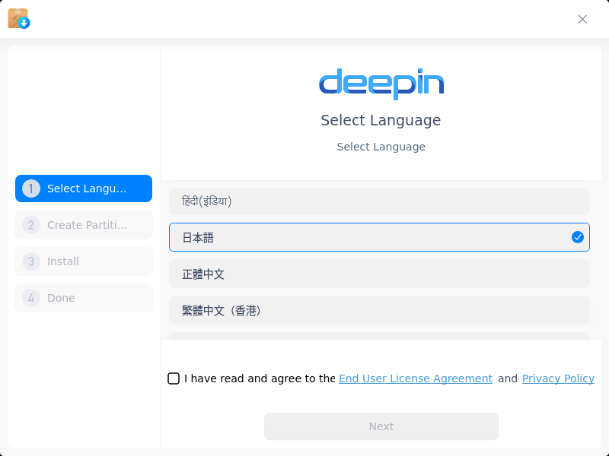
Task: Select the 日本語 language row
Action: [379, 237]
